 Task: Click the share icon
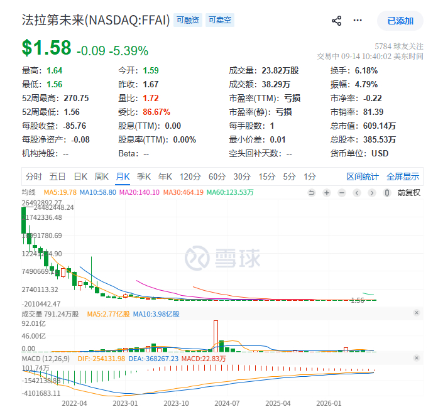[336, 21]
